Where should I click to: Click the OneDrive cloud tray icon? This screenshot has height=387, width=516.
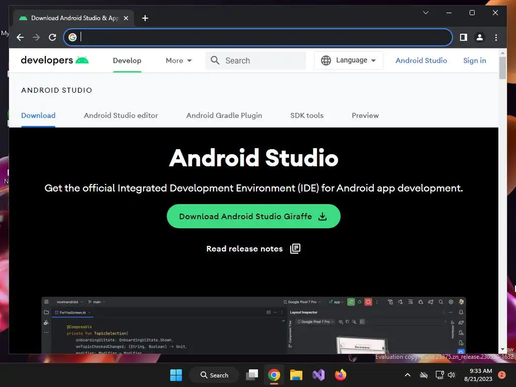424,375
